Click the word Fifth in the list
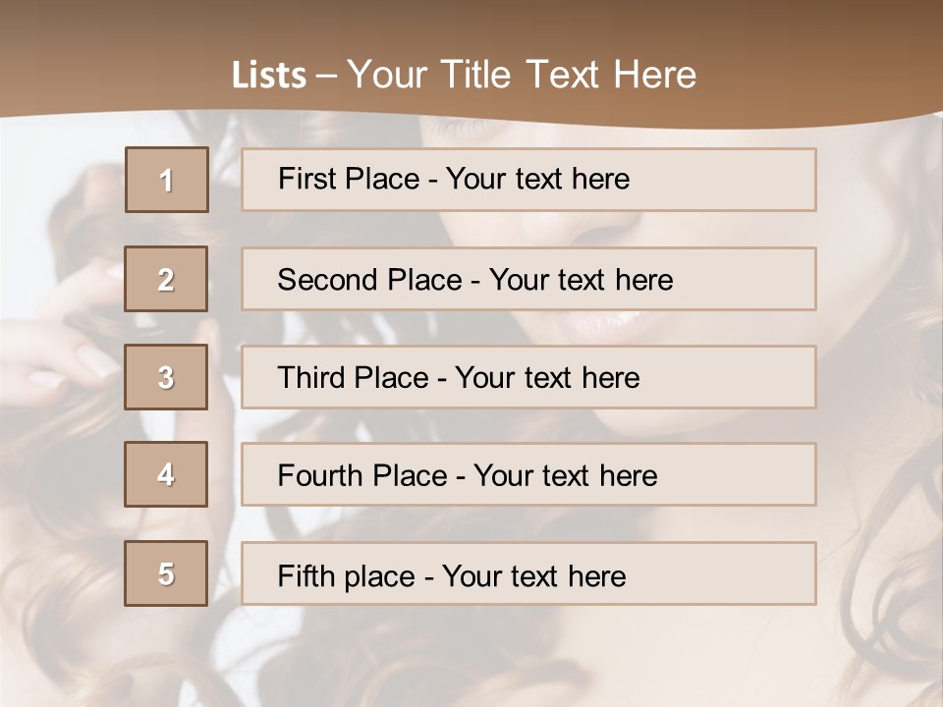The image size is (943, 707). pos(307,575)
